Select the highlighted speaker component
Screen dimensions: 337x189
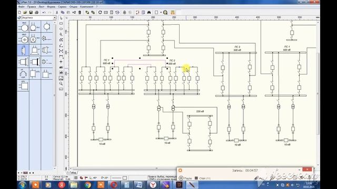pos(23,50)
